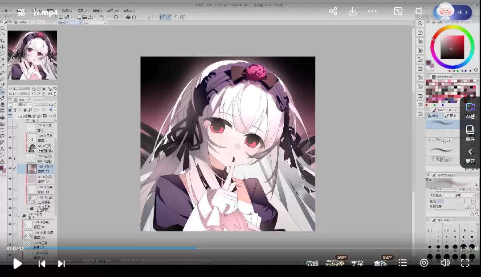Select the first brush stroke preset
Image resolution: width=481 pixels, height=277 pixels.
click(442, 123)
